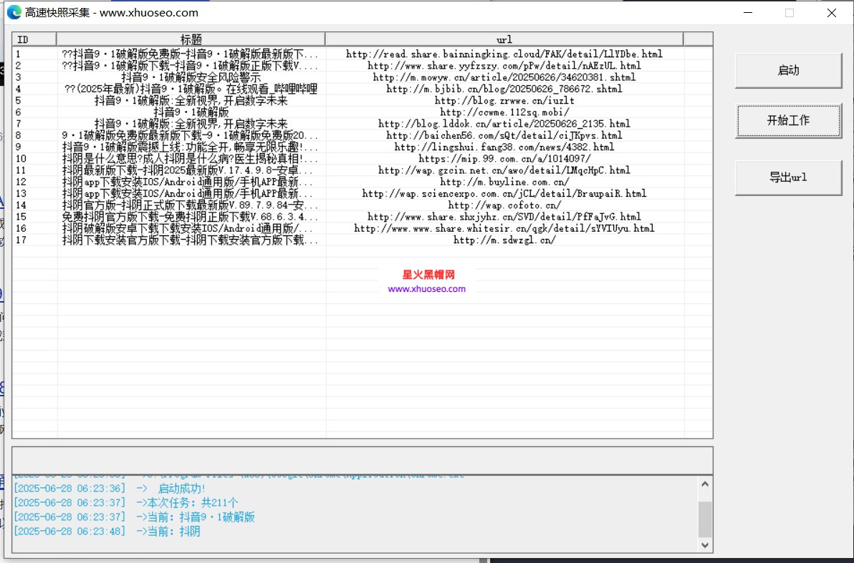854x563 pixels.
Task: Select the baichen56.com URL in row 8
Action: [x=504, y=135]
